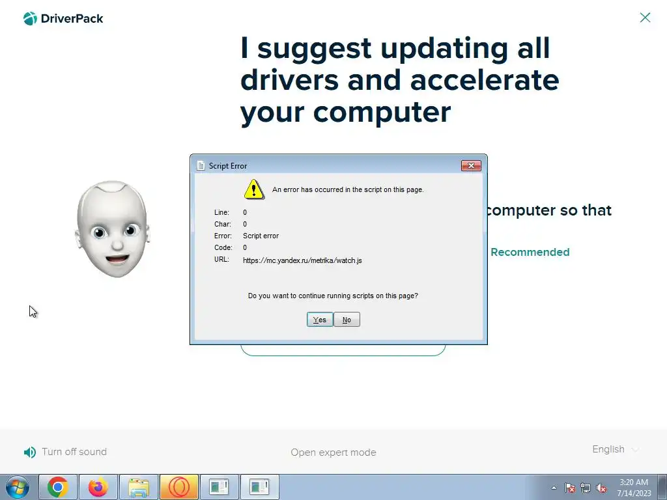Click 'Do you want to continue running scripts' text

pyautogui.click(x=333, y=296)
